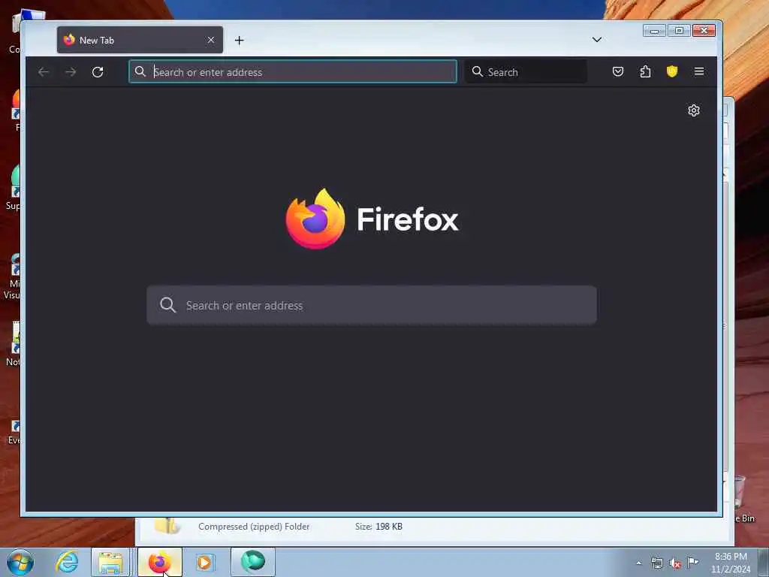Click the yellow shield extension icon

click(x=672, y=71)
